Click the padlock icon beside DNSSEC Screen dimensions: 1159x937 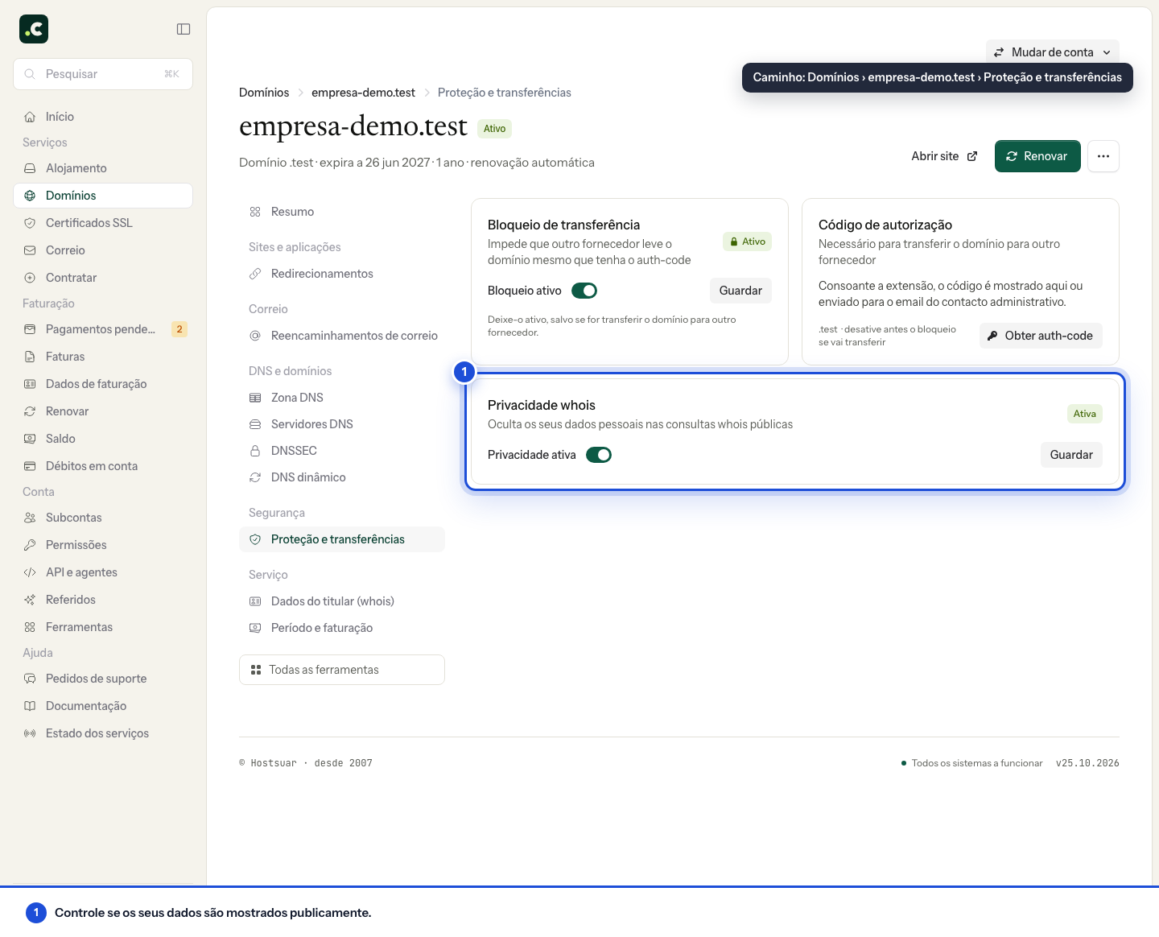tap(255, 451)
